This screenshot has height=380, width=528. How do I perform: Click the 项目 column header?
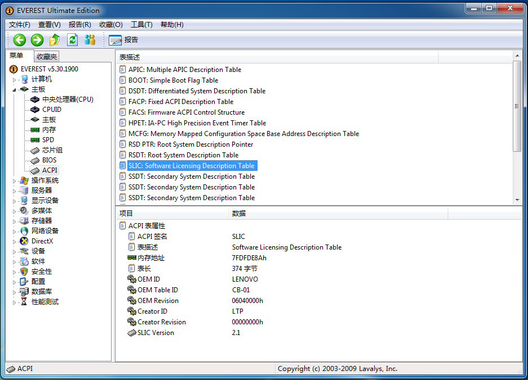(x=172, y=214)
